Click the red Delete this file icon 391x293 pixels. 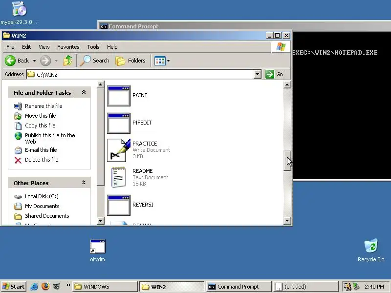click(18, 160)
